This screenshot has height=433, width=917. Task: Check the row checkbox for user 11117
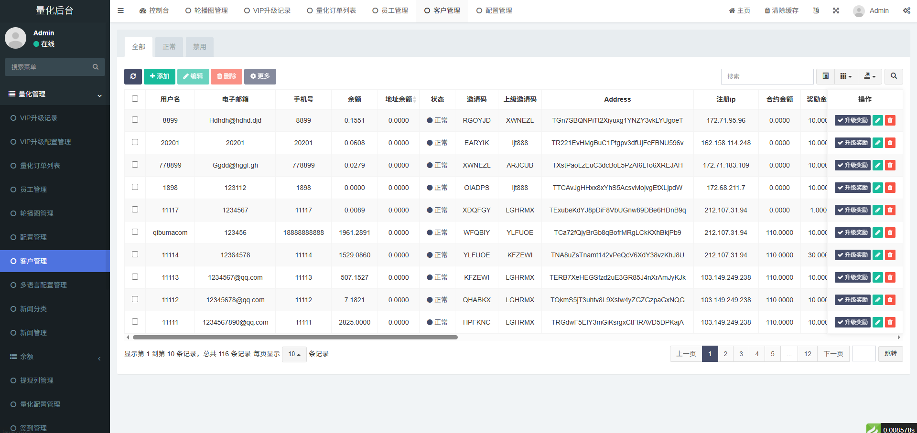135,210
